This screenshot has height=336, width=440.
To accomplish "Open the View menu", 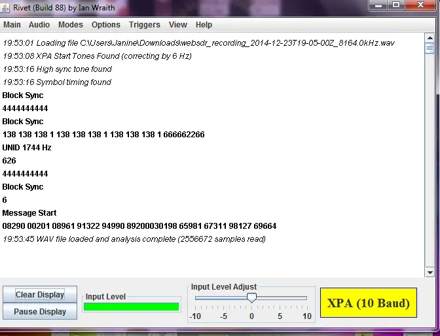I will [x=177, y=25].
